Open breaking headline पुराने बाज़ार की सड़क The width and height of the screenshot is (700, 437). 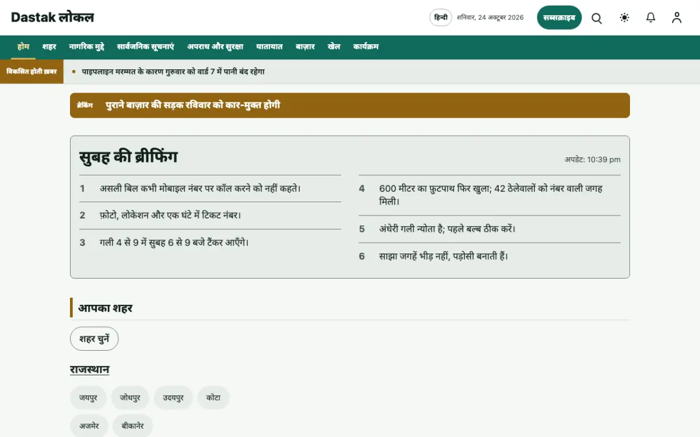(x=193, y=105)
